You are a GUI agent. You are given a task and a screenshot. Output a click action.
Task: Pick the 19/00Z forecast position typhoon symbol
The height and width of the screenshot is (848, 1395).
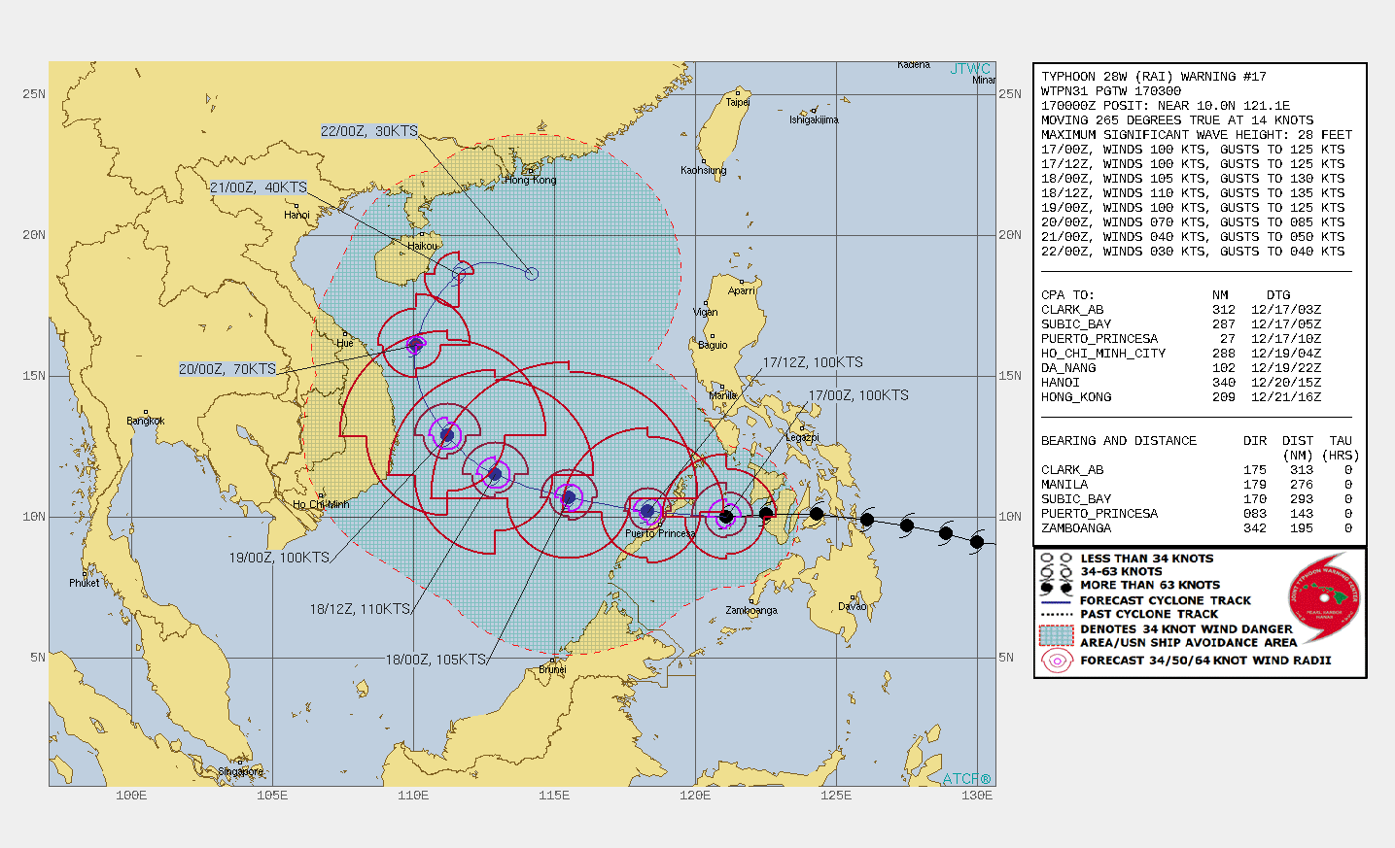[x=447, y=435]
